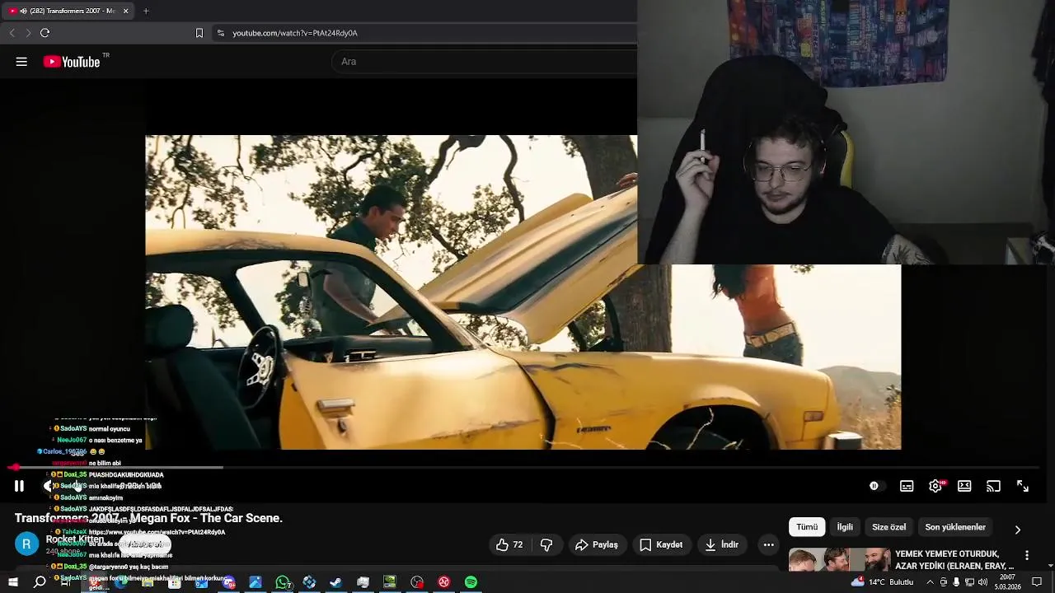Go forward in the browser
1055x593 pixels.
click(x=28, y=33)
